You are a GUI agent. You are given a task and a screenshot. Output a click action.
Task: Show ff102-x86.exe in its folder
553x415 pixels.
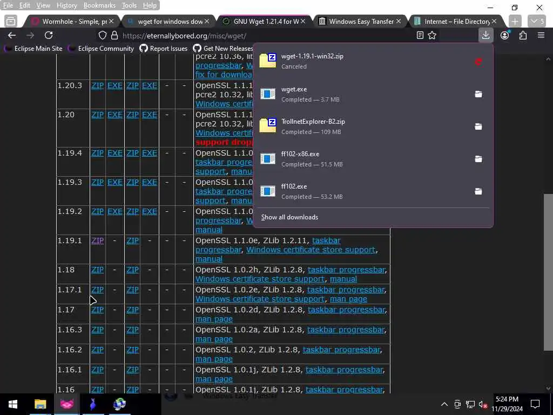coord(478,159)
